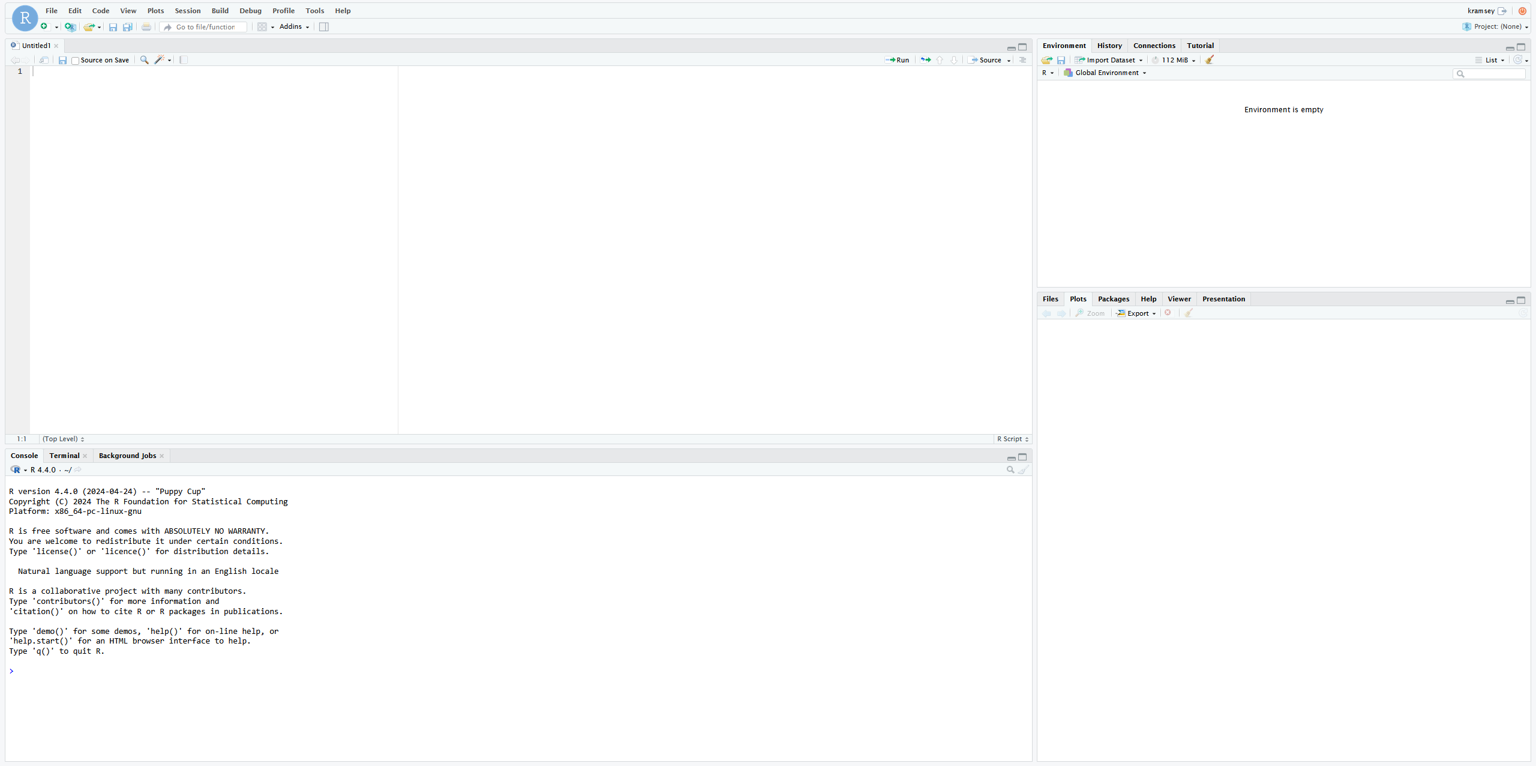Open the Background Jobs tab
The image size is (1536, 766).
click(x=127, y=456)
